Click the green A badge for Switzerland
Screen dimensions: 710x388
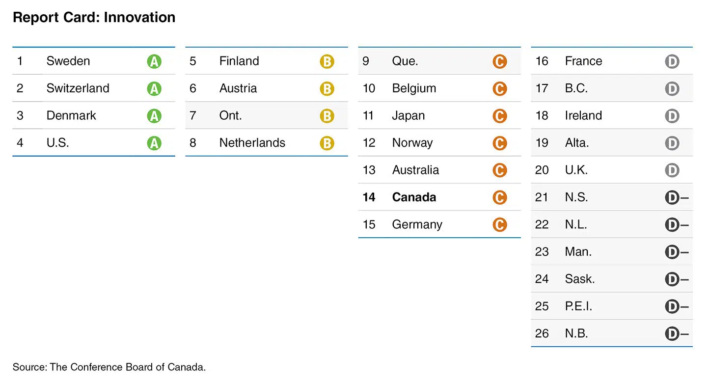tap(154, 89)
